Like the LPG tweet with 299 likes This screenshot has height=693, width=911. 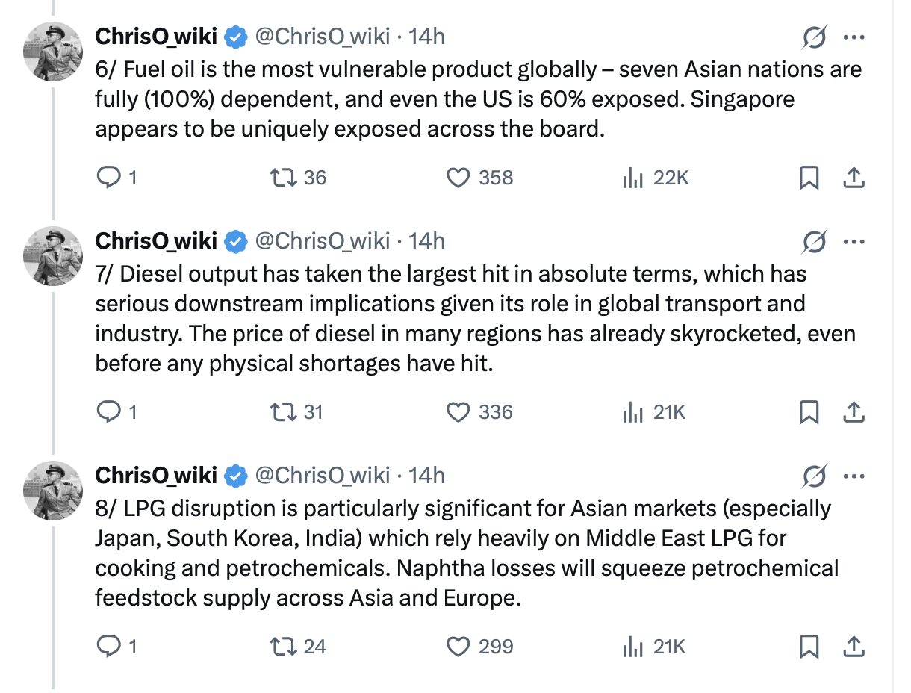click(458, 646)
